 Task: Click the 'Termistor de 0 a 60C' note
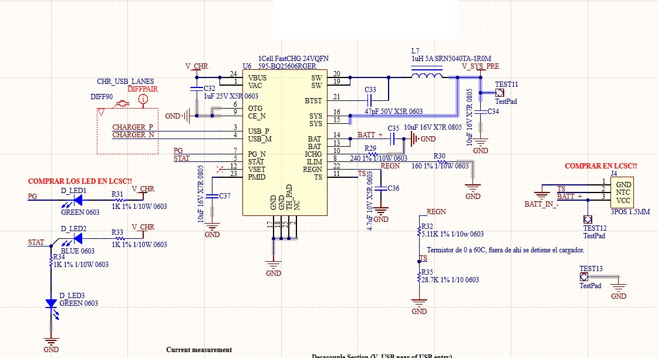coord(505,250)
